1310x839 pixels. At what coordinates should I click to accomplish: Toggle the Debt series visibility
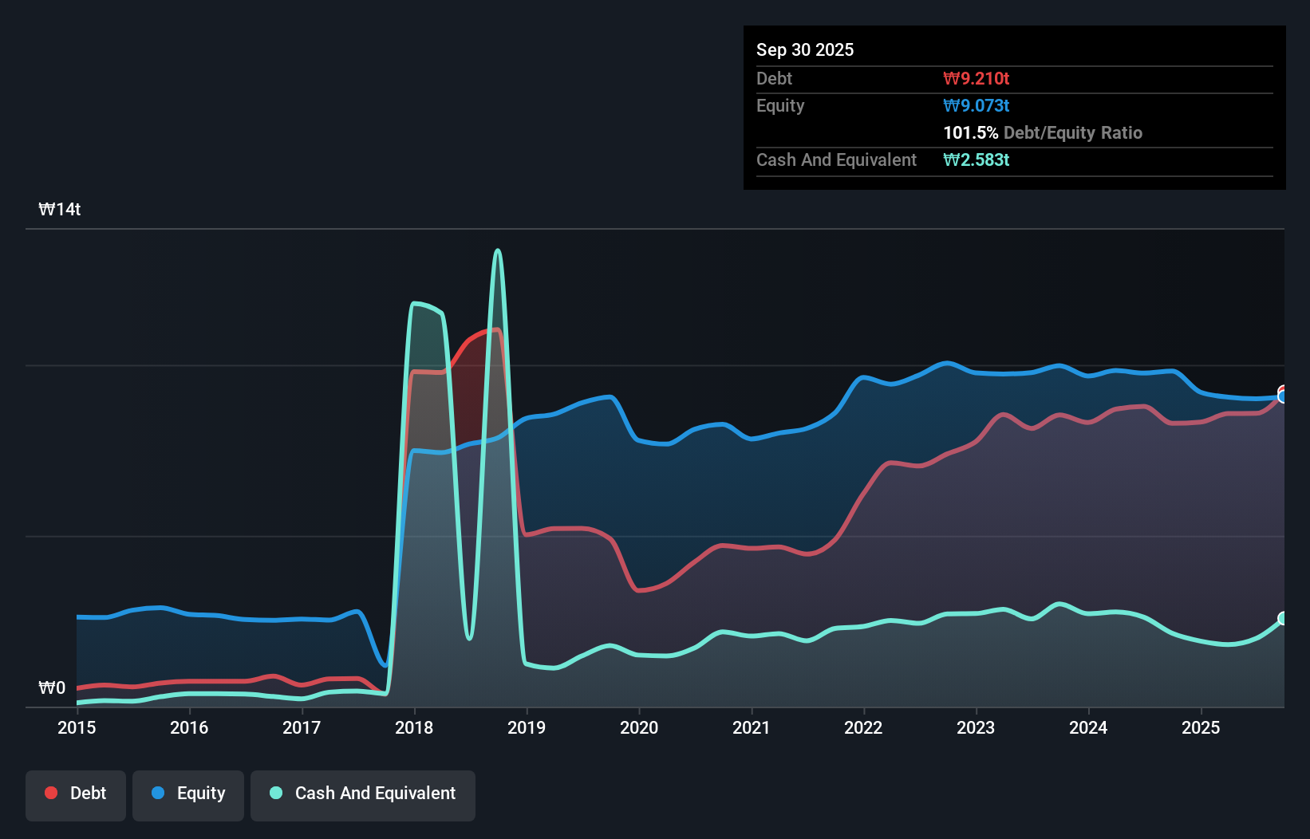(76, 793)
